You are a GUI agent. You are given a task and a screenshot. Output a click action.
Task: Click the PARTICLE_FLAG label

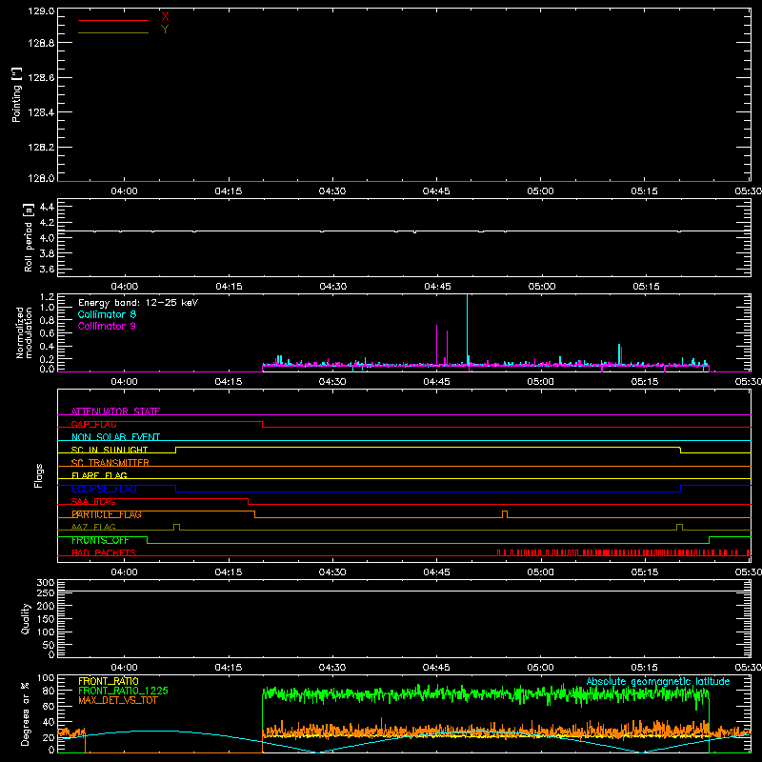point(107,514)
